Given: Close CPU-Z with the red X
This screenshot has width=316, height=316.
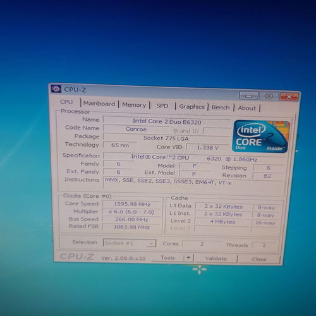Looking at the screenshot, I should [289, 97].
